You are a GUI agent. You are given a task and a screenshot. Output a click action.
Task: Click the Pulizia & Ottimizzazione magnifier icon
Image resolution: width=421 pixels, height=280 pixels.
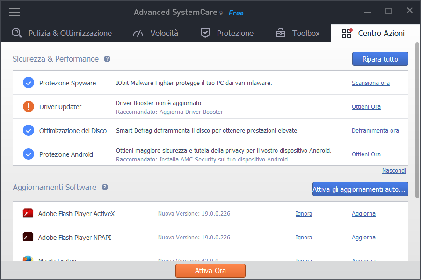tap(17, 33)
